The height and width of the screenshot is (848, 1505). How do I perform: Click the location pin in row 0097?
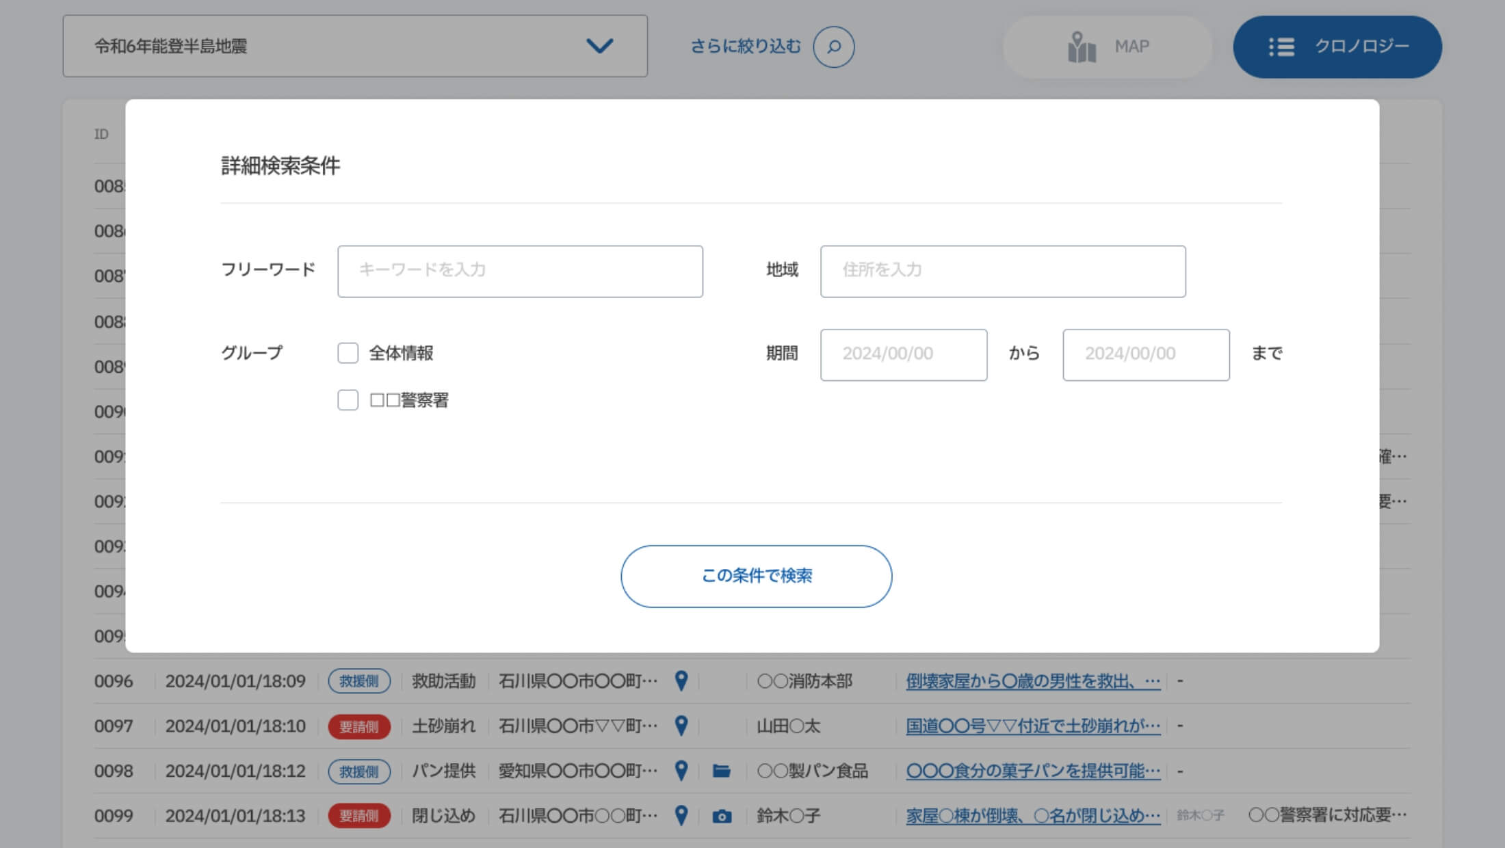click(681, 726)
